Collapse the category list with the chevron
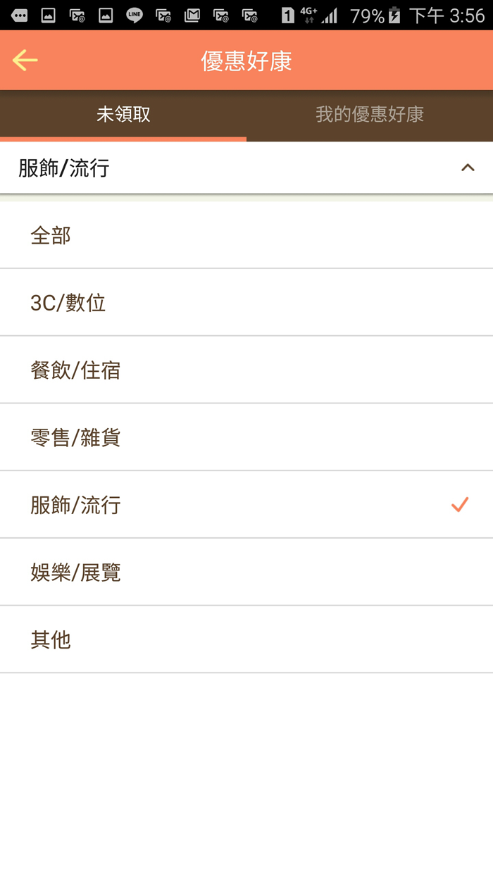Image resolution: width=493 pixels, height=876 pixels. [468, 168]
